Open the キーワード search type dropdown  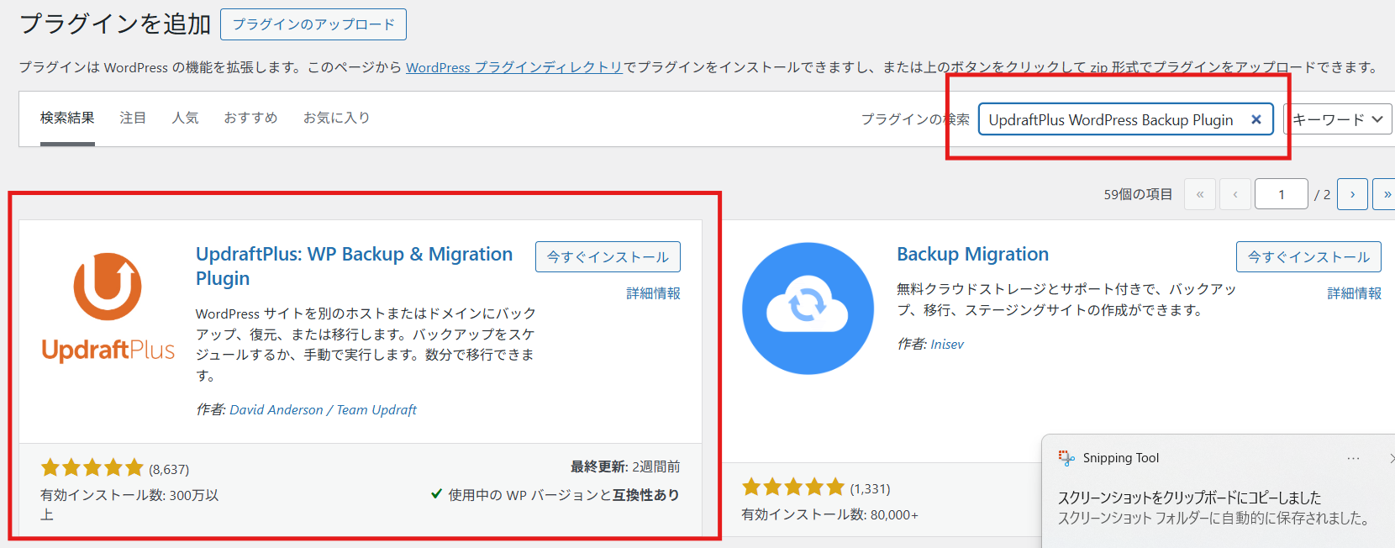click(1337, 119)
